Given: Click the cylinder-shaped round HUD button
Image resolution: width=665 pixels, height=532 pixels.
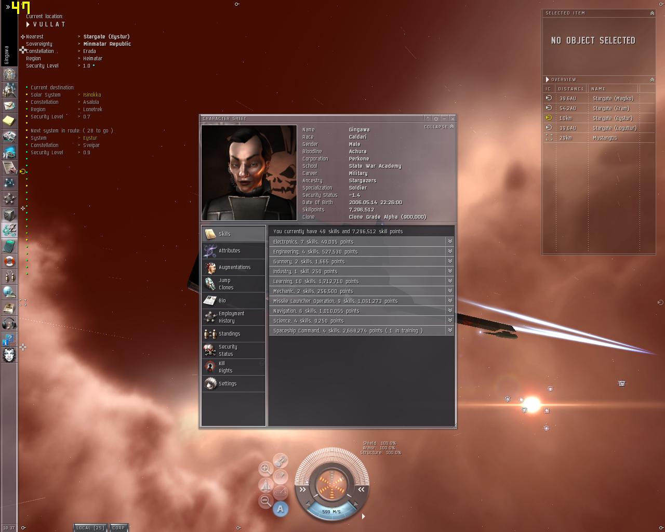Looking at the screenshot, I should point(281,460).
